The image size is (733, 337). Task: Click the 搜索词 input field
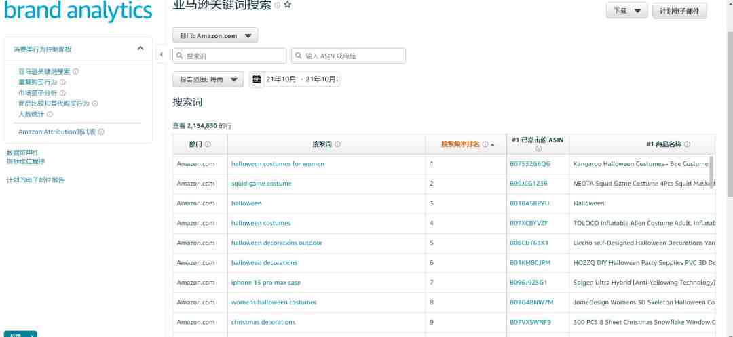229,56
